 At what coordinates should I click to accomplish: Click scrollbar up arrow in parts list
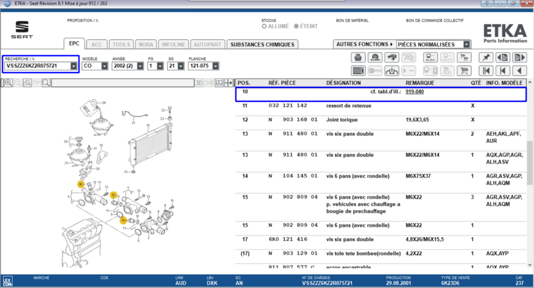(530, 82)
